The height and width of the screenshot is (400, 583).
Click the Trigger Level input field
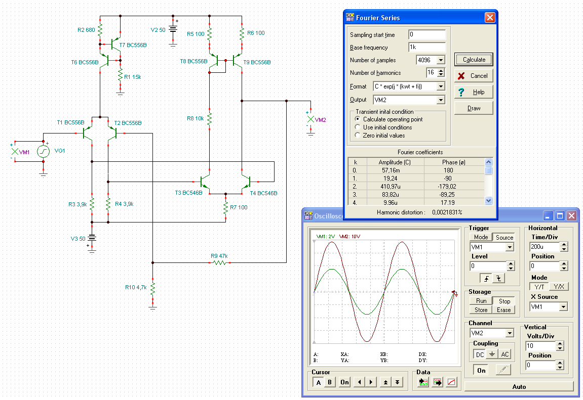[x=488, y=266]
